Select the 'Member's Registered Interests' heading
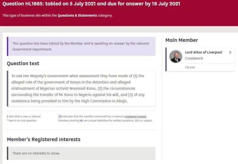The image size is (238, 164). [x=44, y=139]
